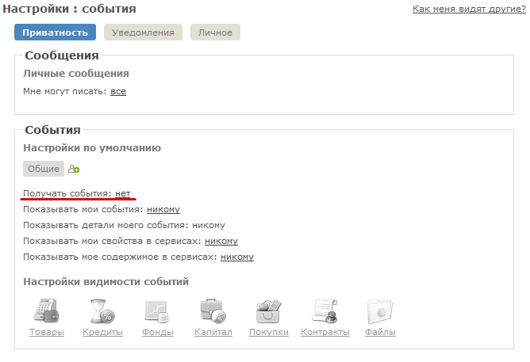Click the 'Настройки : события' page title

click(x=69, y=9)
